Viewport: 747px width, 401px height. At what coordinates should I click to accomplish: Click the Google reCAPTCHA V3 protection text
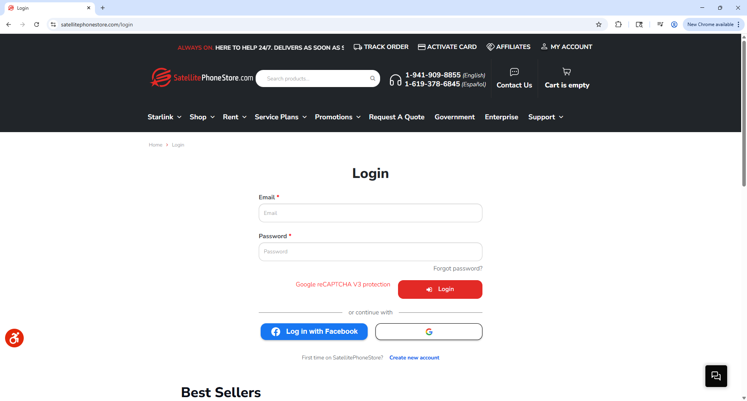(343, 284)
